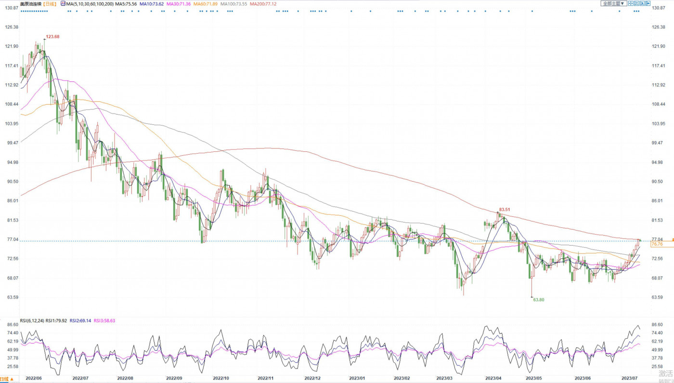This screenshot has height=383, width=674.
Task: Click the second chart toolbar icon at top right
Action: 635,3
